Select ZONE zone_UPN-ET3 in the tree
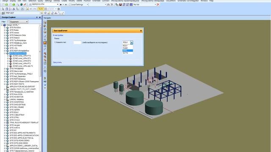Viewport: 271px width, 152px height. point(22,61)
